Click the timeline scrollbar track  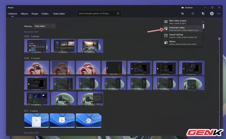pos(219,84)
